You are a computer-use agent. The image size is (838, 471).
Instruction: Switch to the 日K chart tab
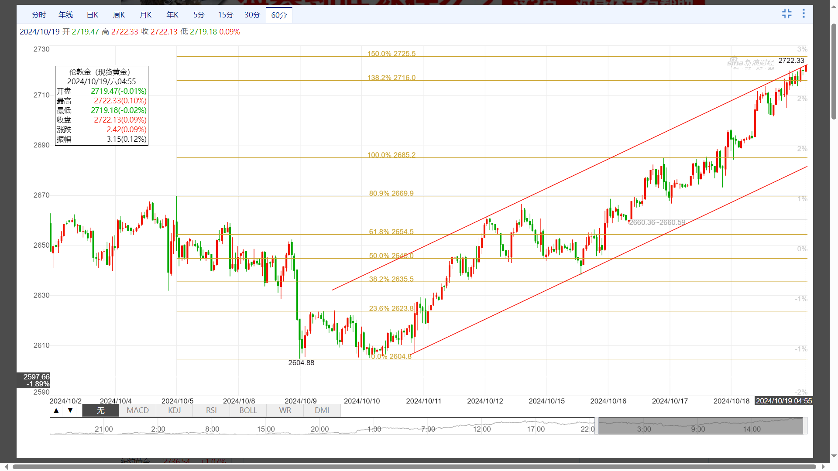click(93, 15)
